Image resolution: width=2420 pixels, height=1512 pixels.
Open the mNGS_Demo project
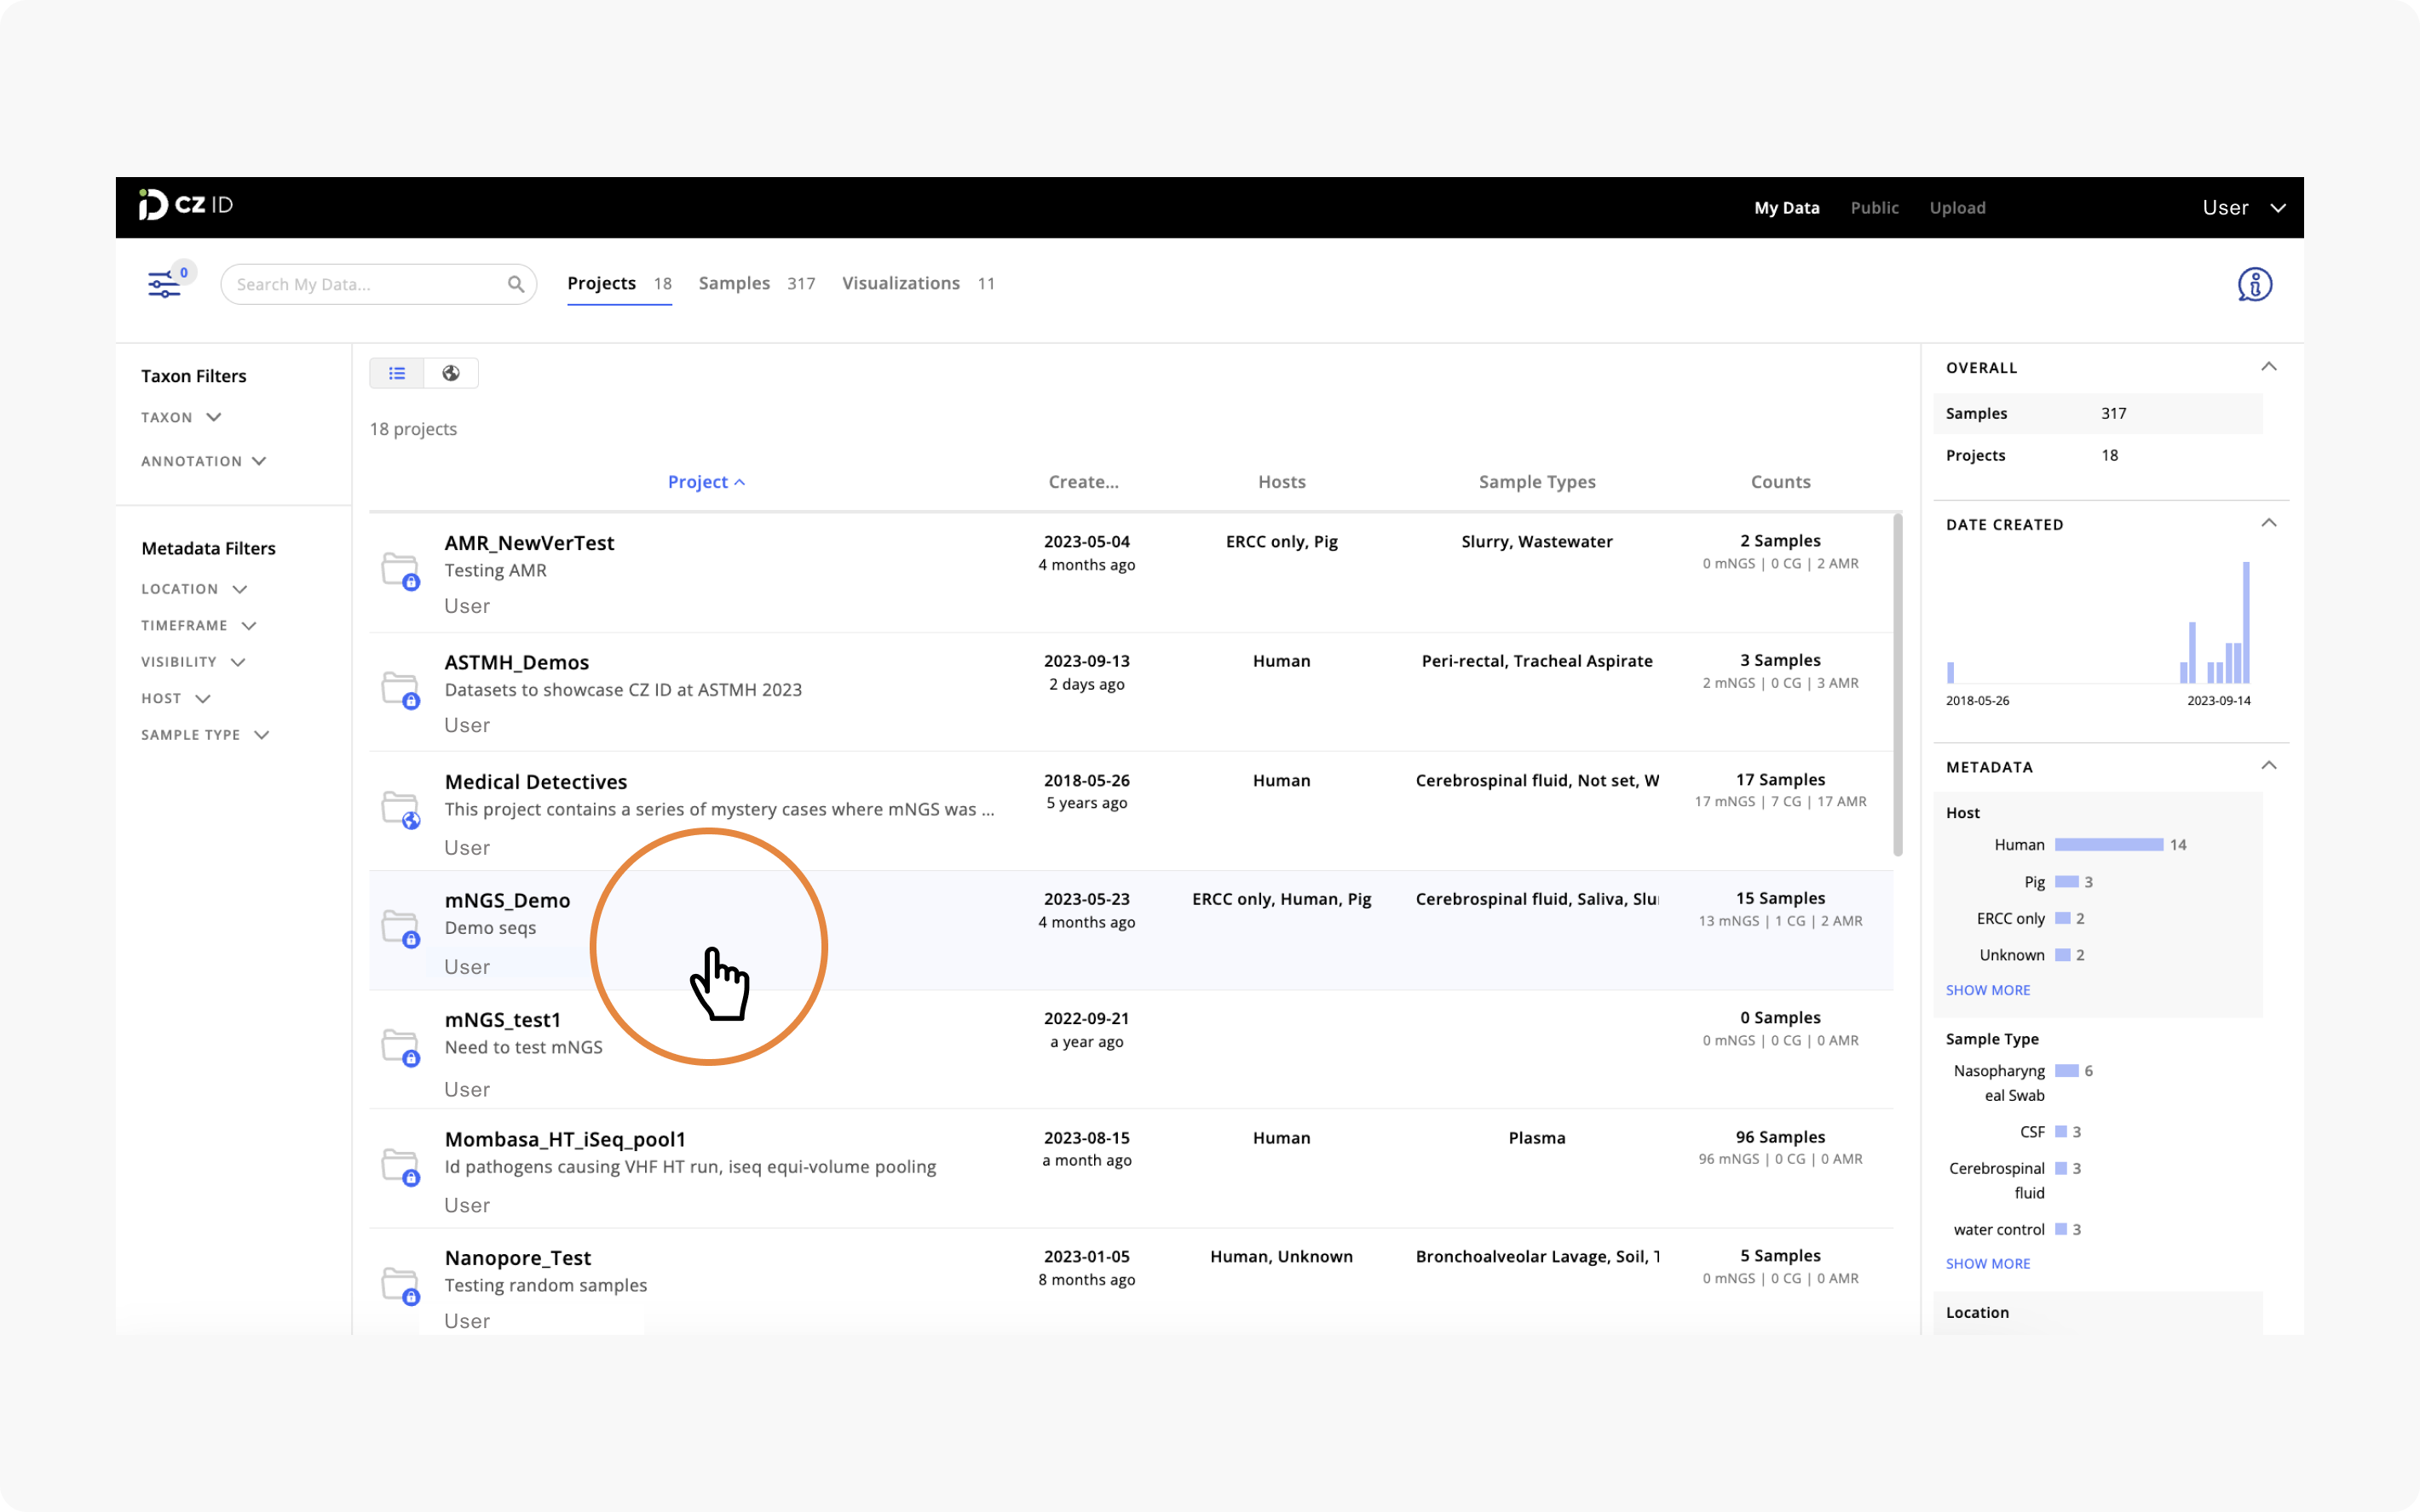[506, 901]
